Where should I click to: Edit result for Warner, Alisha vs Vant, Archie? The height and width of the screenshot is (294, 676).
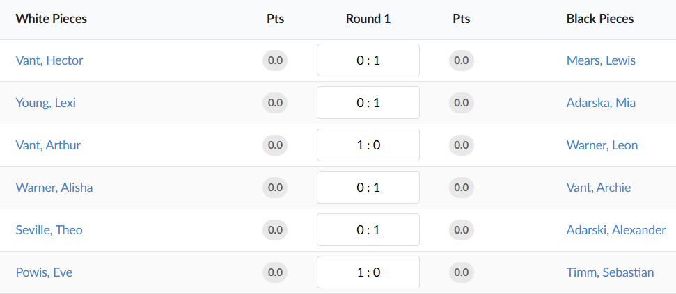368,188
